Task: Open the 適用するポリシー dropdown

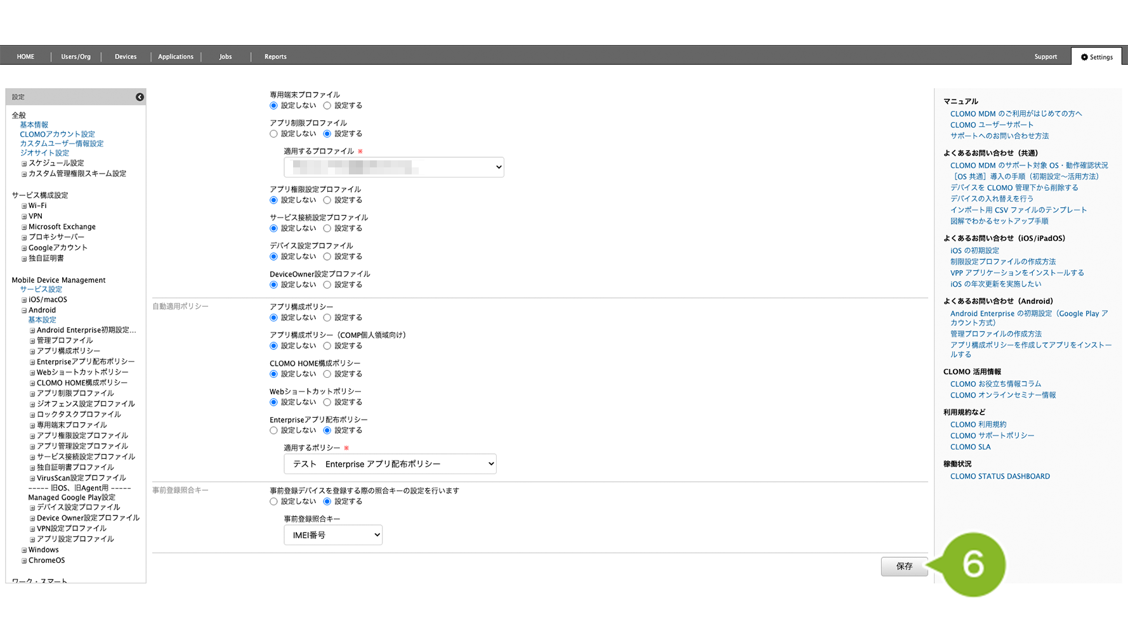Action: (x=390, y=464)
